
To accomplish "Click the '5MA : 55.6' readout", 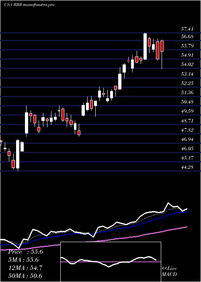I will point(23,260).
